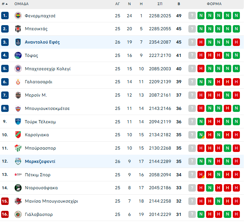The height and width of the screenshot is (223, 245).
Task: Click the ΑΓ games played header
Action: [x=118, y=4]
